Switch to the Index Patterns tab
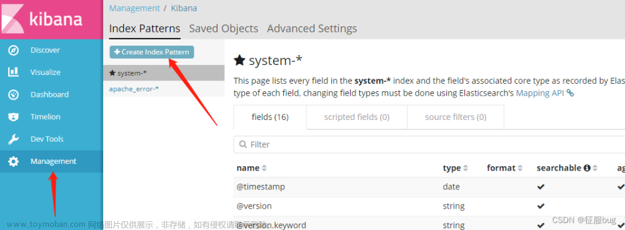 point(145,29)
